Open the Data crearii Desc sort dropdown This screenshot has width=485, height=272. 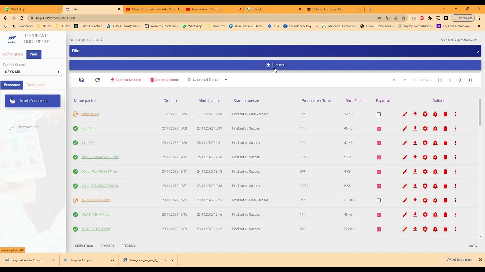pos(208,80)
